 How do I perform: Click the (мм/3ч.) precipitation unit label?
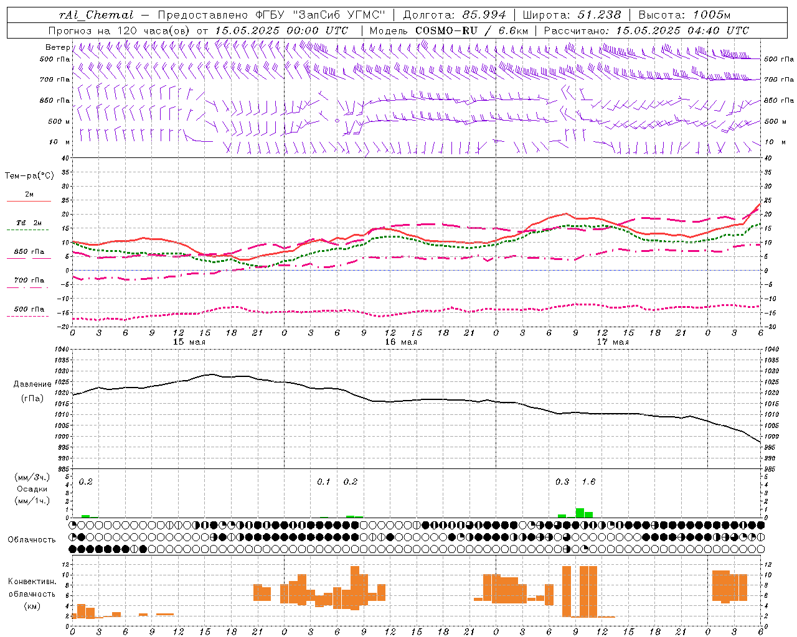pos(32,477)
